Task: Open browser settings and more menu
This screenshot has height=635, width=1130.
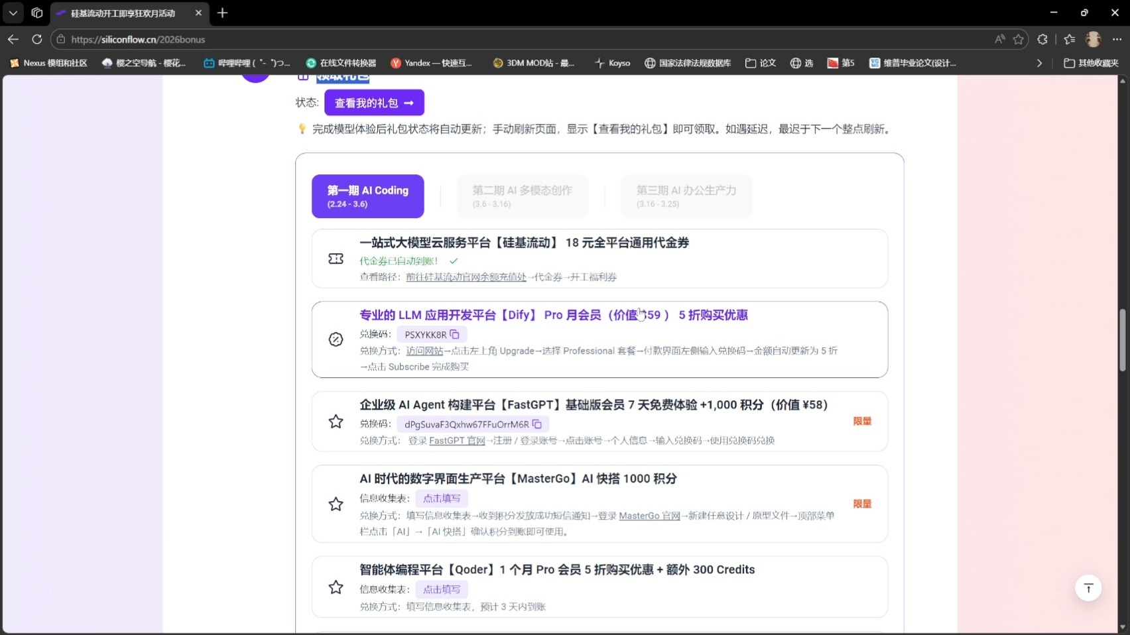Action: coord(1117,39)
